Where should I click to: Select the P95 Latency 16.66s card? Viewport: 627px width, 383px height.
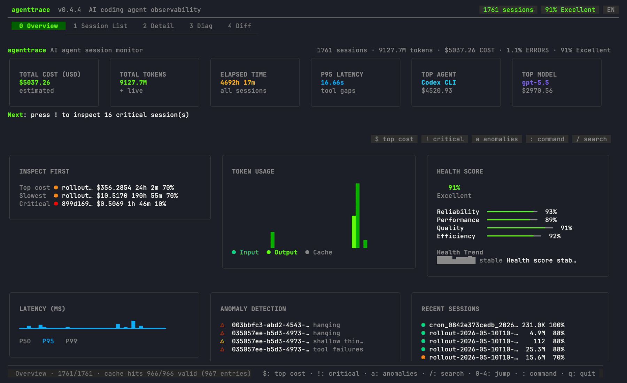[x=355, y=82]
